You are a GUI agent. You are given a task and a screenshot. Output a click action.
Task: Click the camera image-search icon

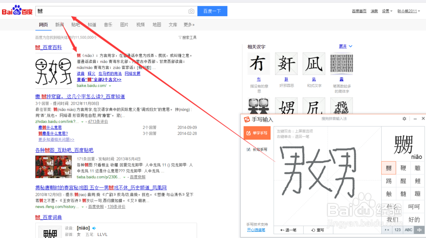click(x=191, y=11)
